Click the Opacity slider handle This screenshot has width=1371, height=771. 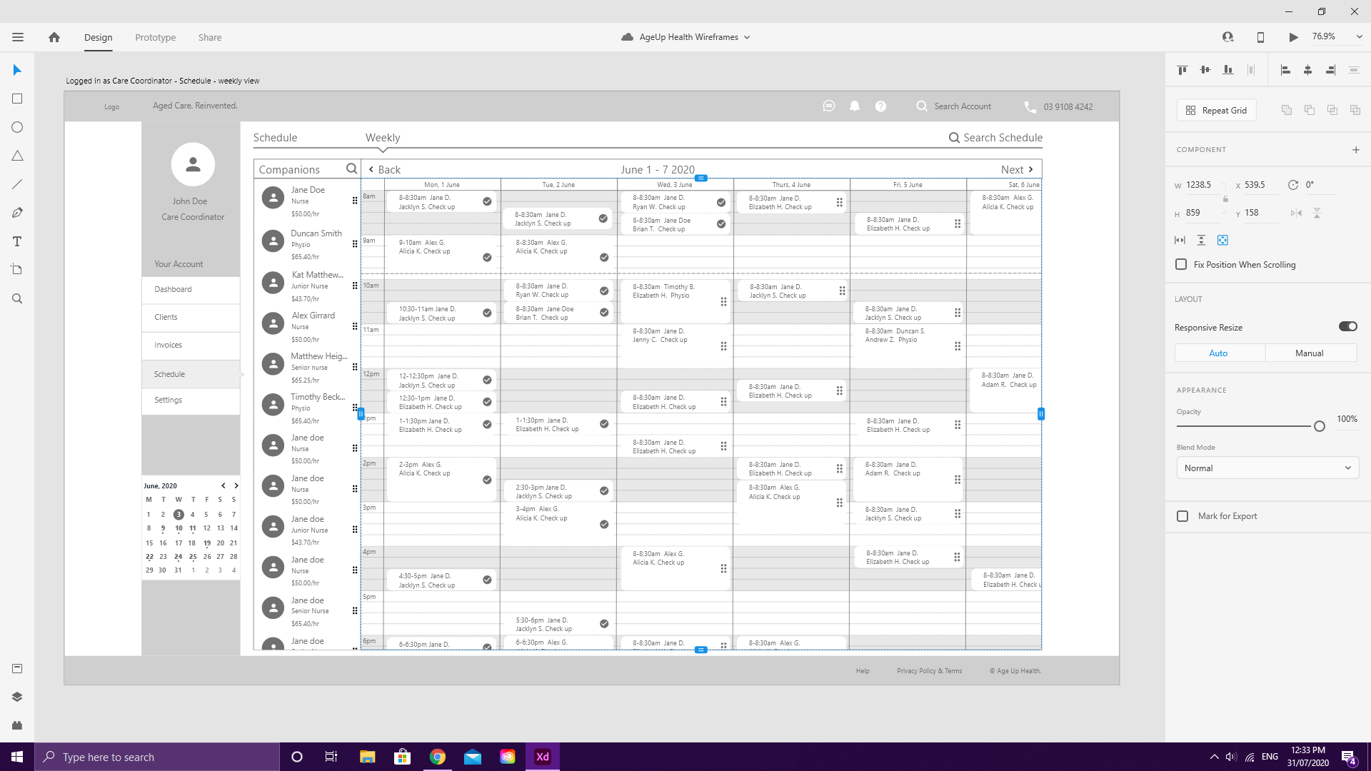click(x=1319, y=426)
